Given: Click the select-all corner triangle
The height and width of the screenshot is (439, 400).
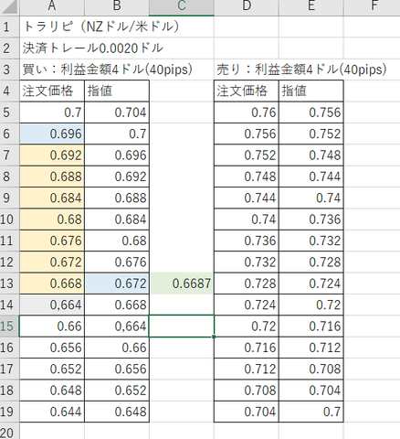Looking at the screenshot, I should point(10,7).
